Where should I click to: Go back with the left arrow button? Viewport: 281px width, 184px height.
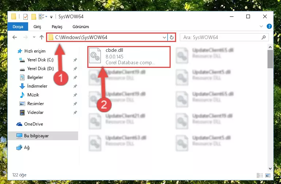15,37
